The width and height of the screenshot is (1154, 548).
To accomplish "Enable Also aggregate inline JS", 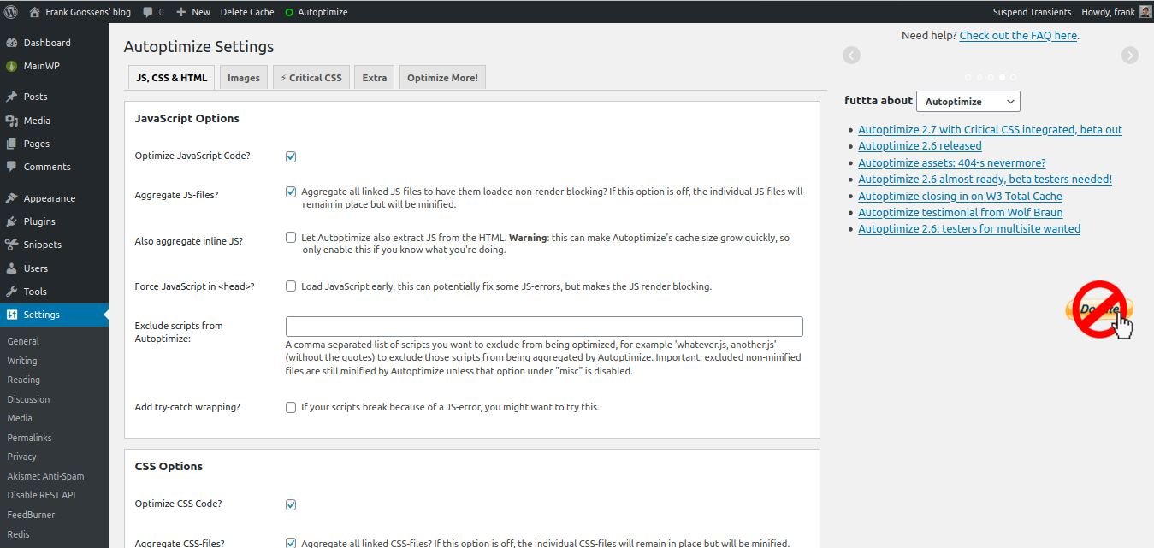I will 291,238.
